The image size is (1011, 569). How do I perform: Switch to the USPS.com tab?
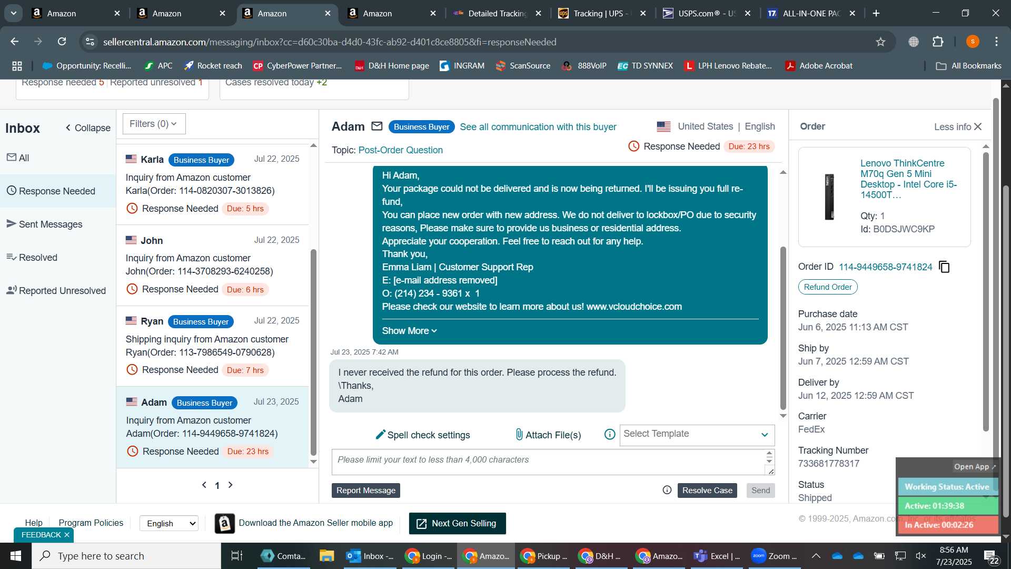[707, 13]
